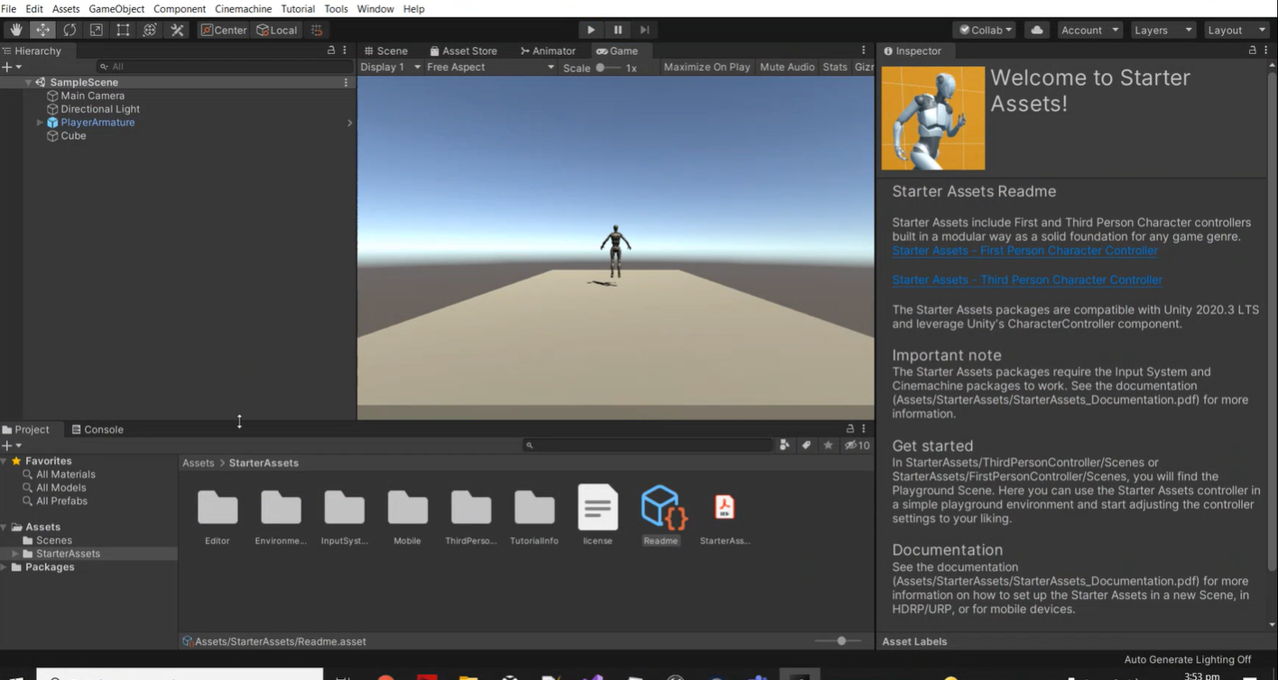Viewport: 1278px width, 680px height.
Task: Select the StarterAssets PDF documentation file
Action: pos(725,516)
